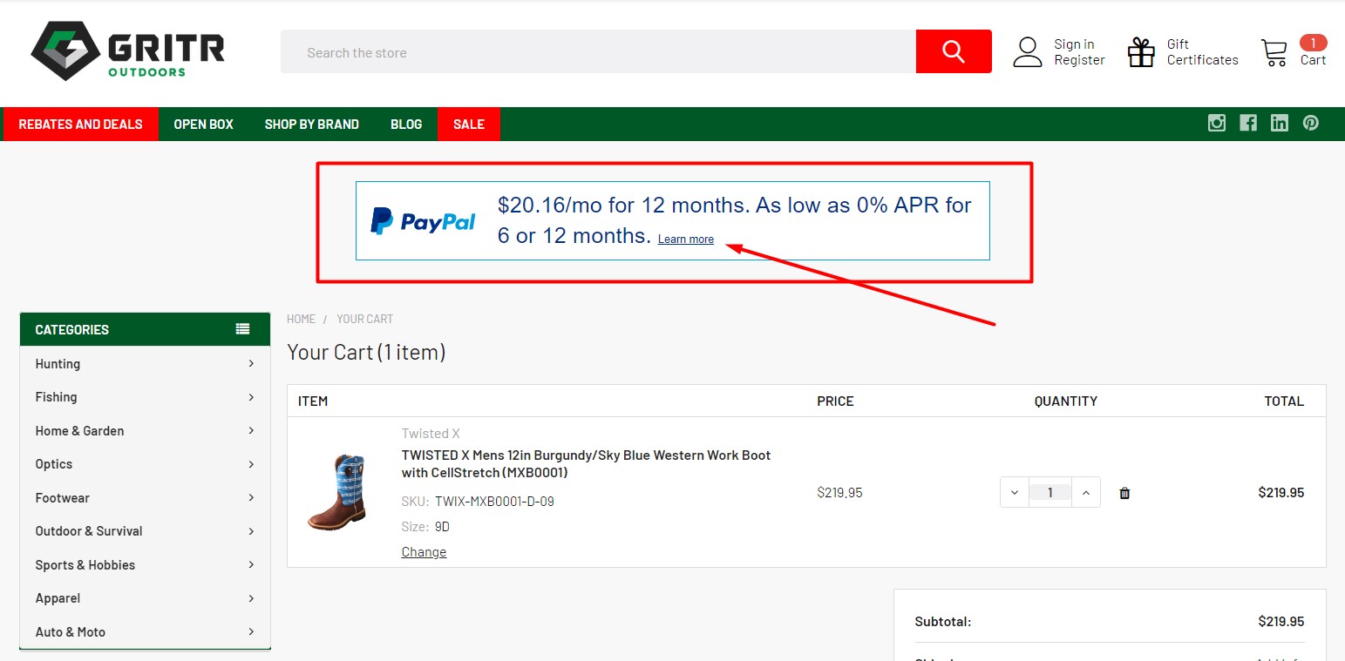Open Shop By Brand menu

point(312,124)
